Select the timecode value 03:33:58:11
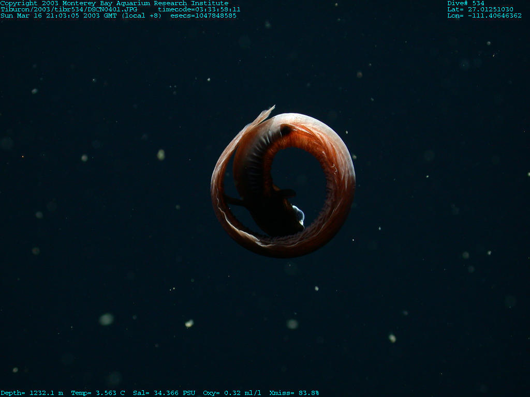 199,9
